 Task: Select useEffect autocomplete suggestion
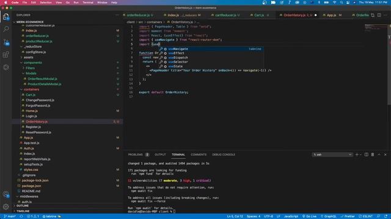(211, 53)
